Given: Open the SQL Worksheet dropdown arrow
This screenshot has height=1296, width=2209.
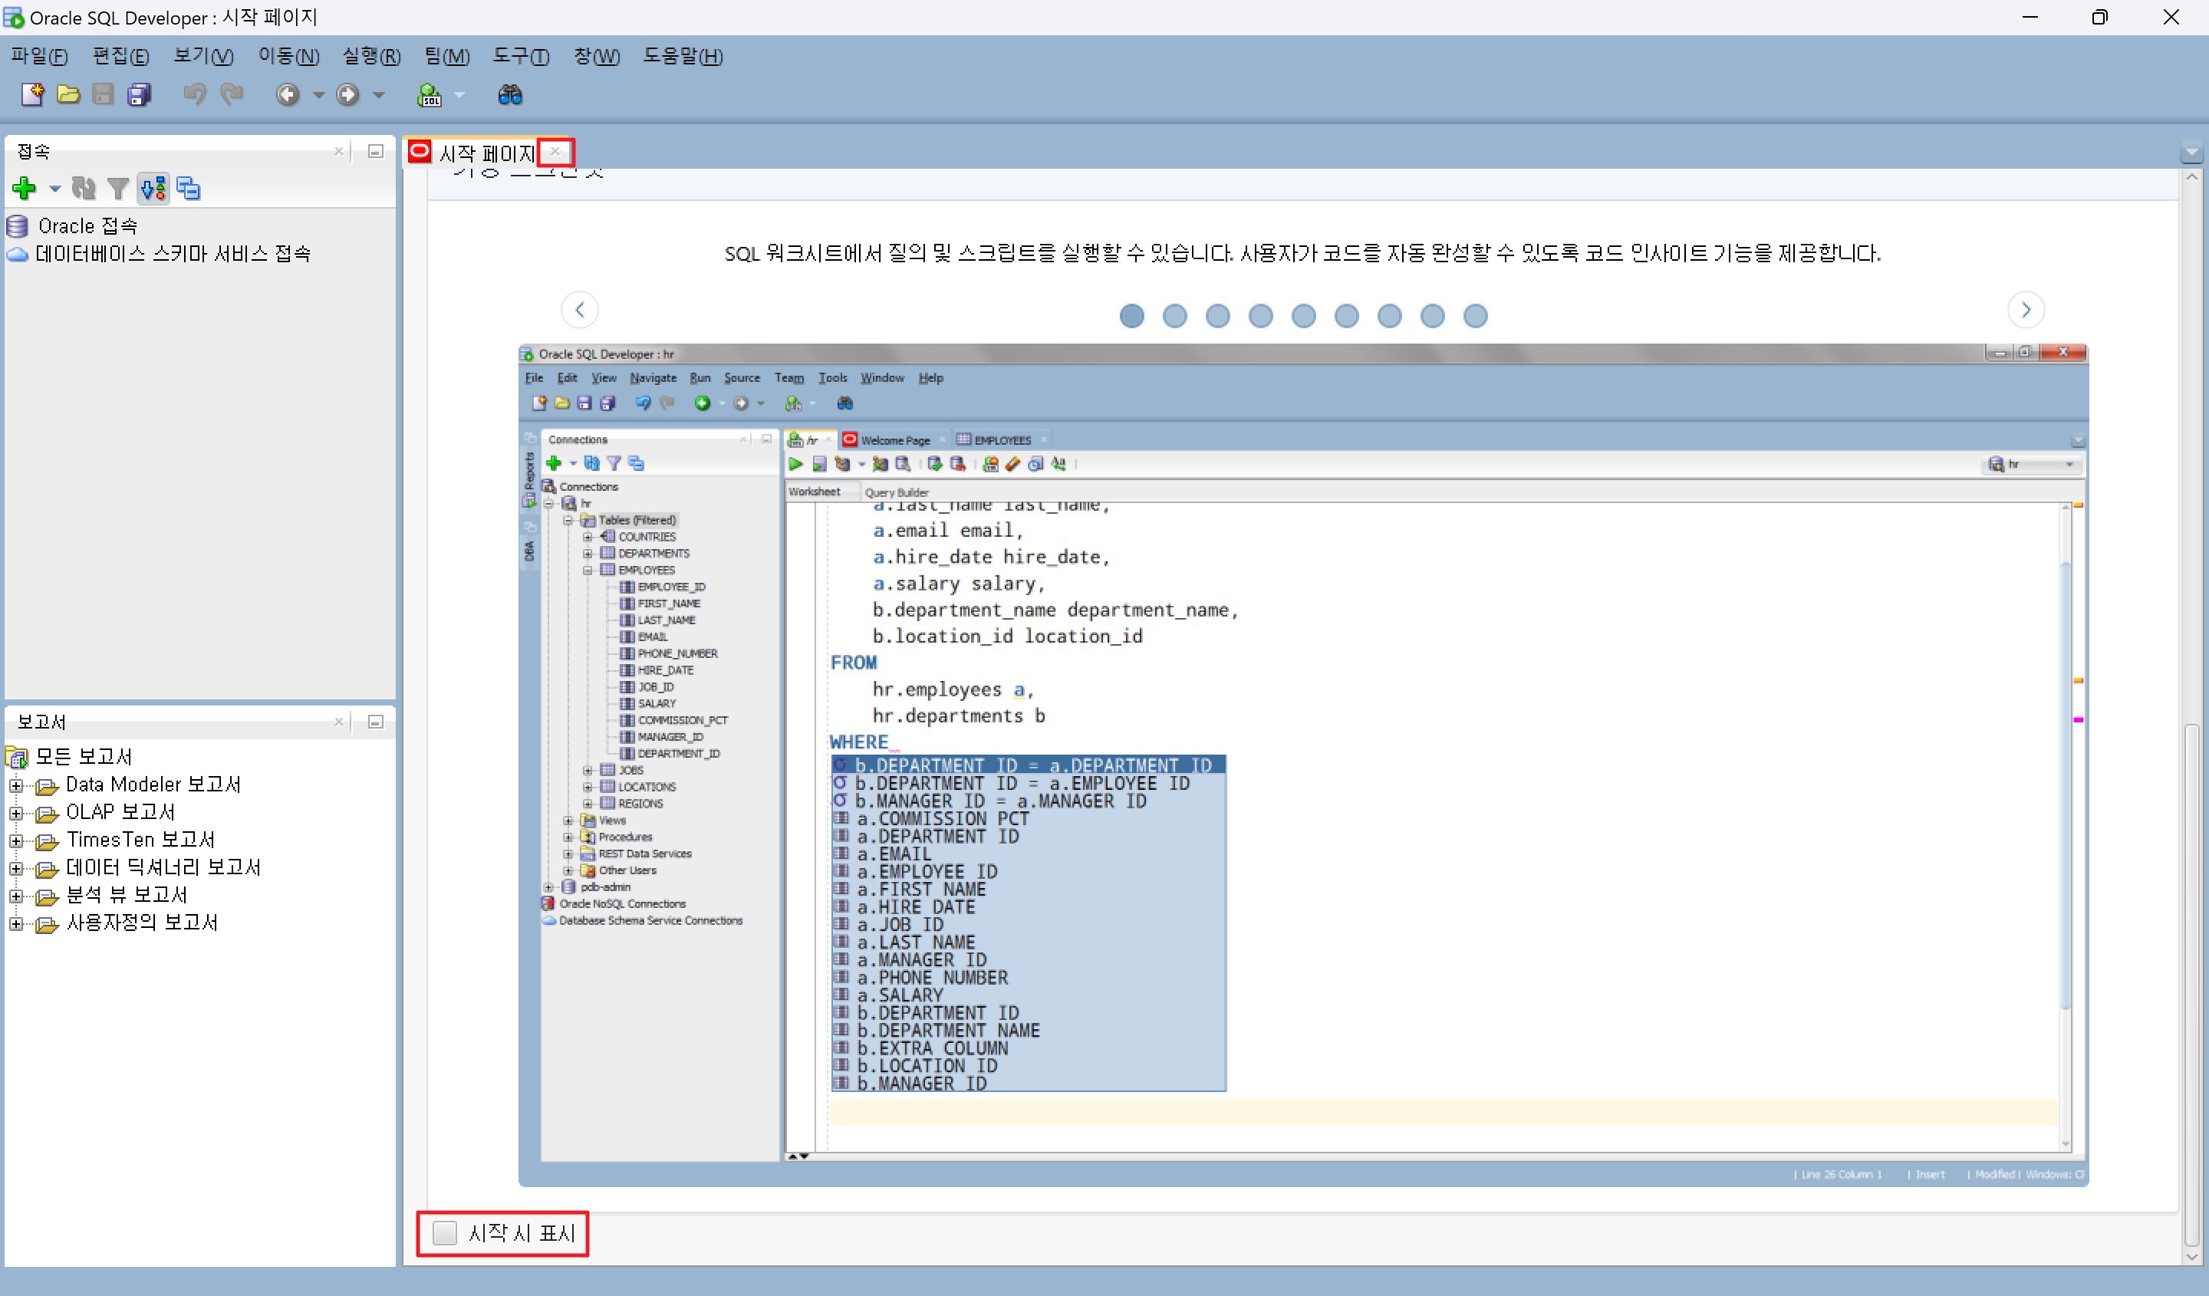Looking at the screenshot, I should click(459, 94).
